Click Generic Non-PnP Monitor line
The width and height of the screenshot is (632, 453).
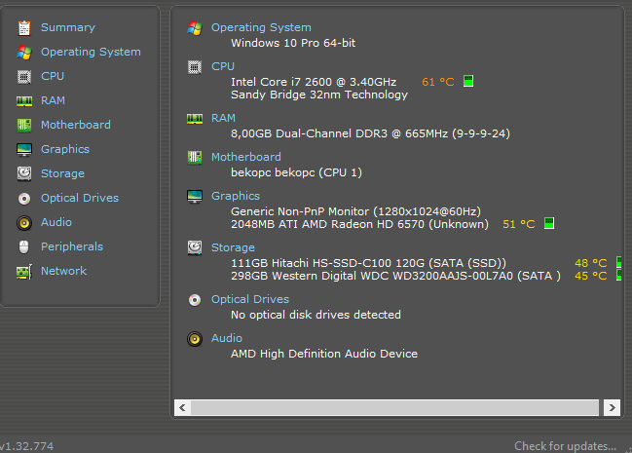(355, 211)
